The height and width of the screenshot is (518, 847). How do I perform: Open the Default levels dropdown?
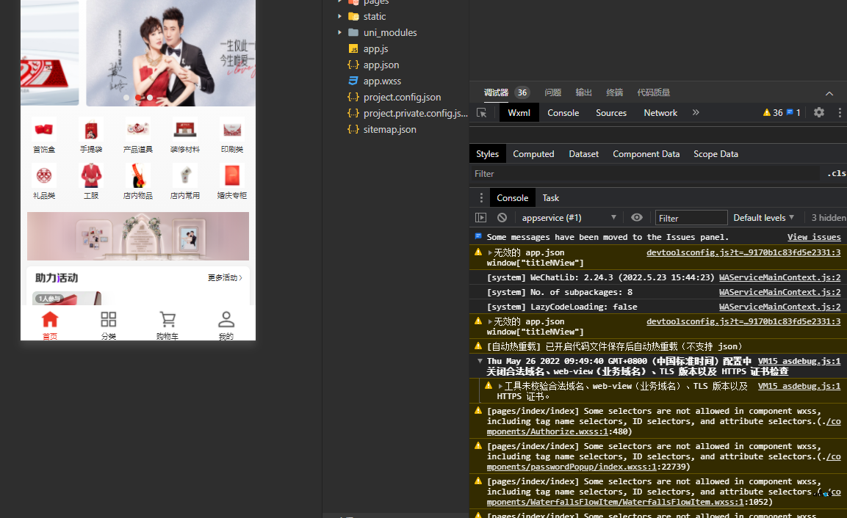764,217
